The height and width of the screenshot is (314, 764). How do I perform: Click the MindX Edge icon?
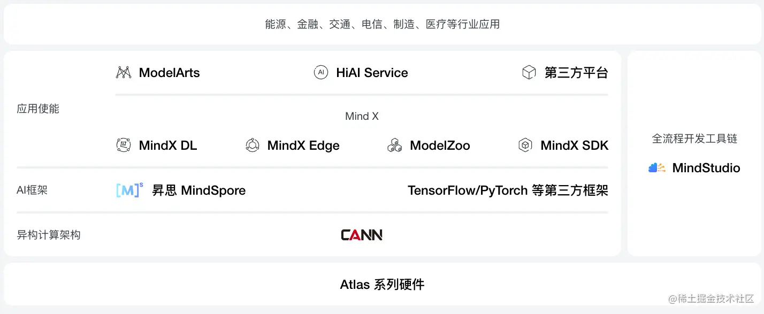point(252,145)
